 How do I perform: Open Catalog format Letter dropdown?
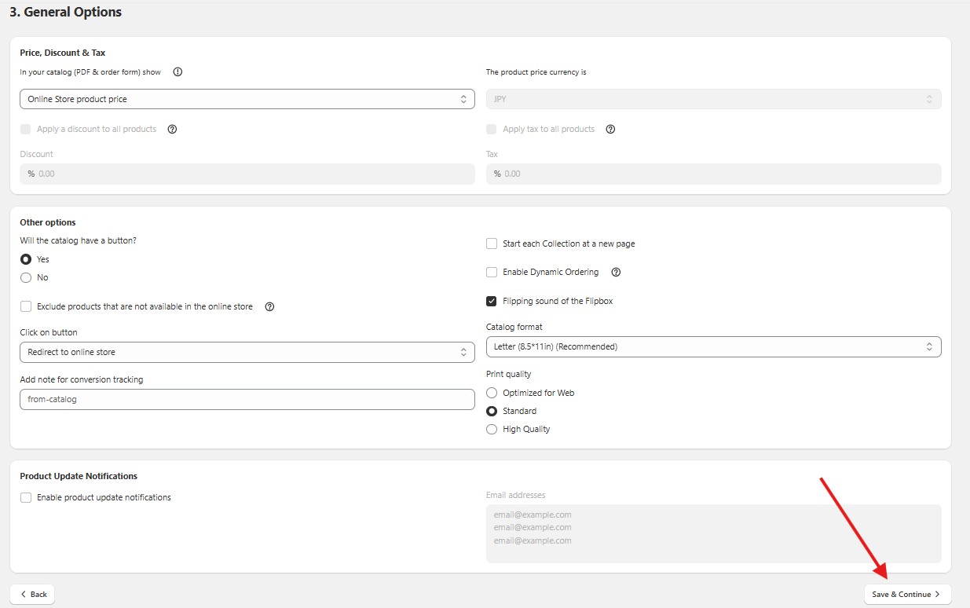713,346
